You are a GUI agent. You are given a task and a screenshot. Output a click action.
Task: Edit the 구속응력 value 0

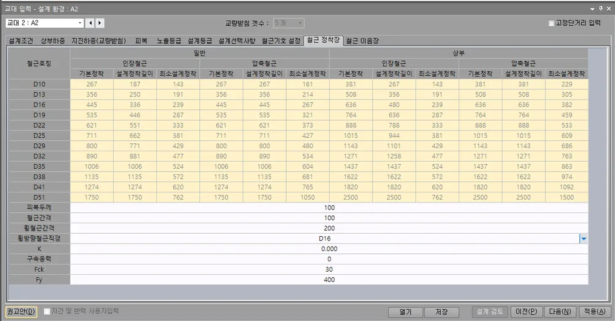329,259
